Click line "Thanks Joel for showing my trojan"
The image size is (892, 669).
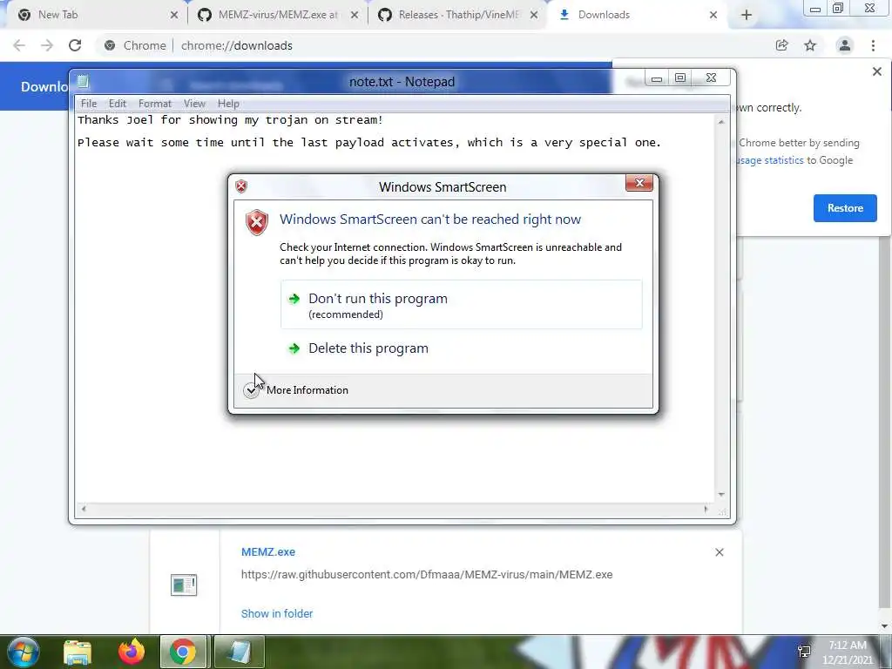click(230, 120)
